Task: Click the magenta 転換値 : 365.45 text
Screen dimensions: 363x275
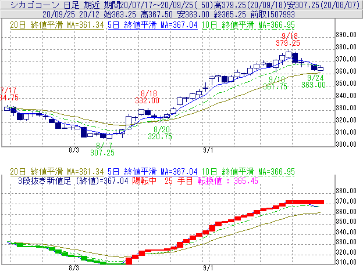Action: pyautogui.click(x=228, y=181)
